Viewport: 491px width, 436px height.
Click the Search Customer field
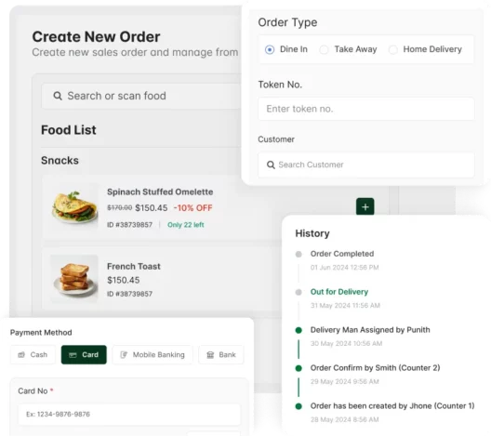pyautogui.click(x=366, y=165)
